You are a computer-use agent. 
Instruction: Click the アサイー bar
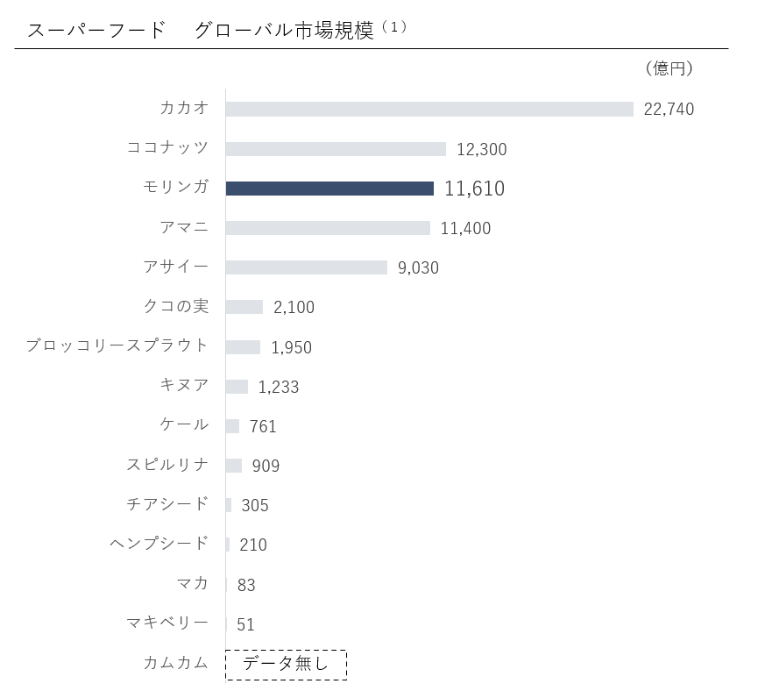pyautogui.click(x=306, y=267)
